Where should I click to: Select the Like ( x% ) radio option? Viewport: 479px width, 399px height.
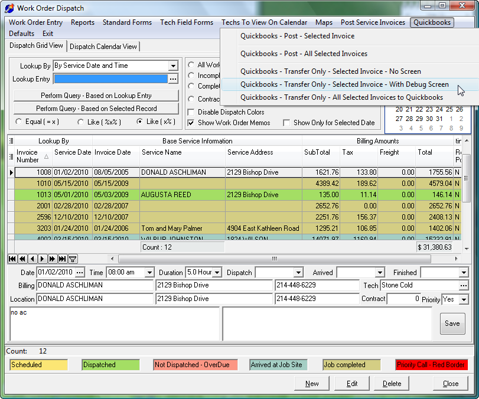pyautogui.click(x=139, y=122)
